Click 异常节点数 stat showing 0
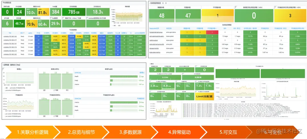This screenshot has width=307, height=139. [x=7, y=12]
